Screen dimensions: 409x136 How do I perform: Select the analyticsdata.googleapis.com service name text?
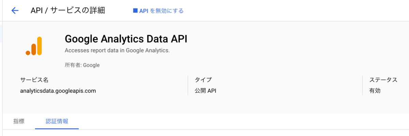58,91
